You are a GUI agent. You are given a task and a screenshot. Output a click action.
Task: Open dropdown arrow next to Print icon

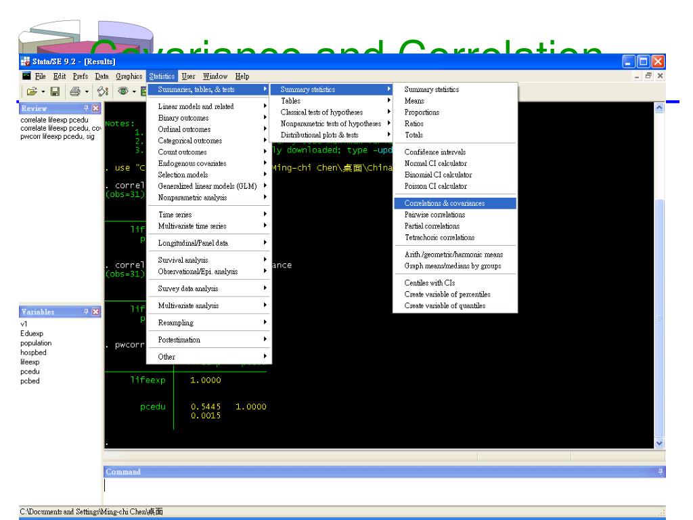point(87,91)
